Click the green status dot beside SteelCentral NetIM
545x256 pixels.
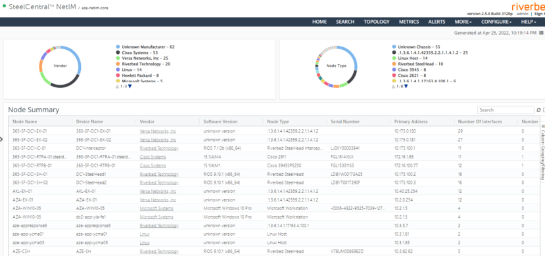[x=4, y=6]
